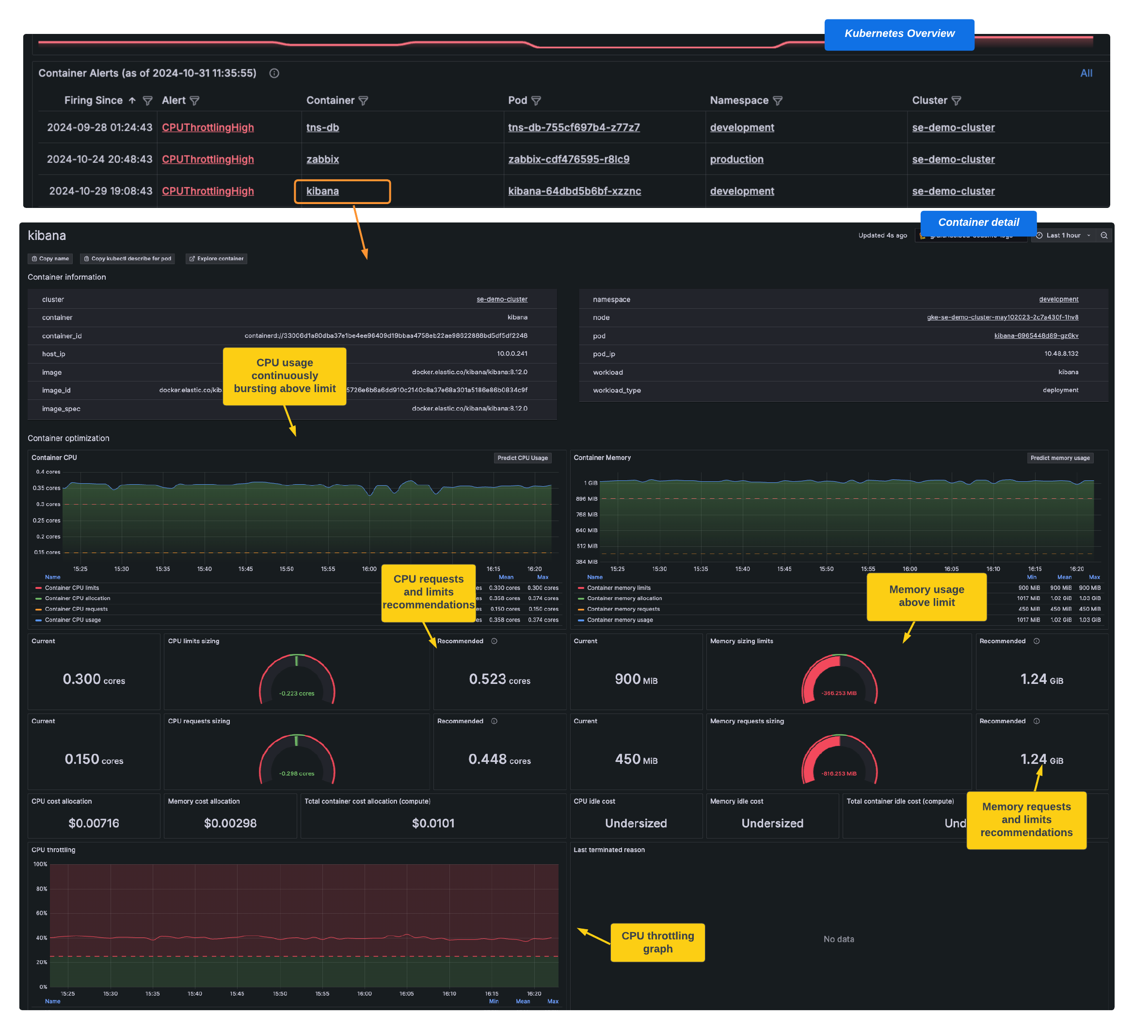Click Copy kubectl describe for pod
This screenshot has height=1030, width=1134.
(x=128, y=259)
